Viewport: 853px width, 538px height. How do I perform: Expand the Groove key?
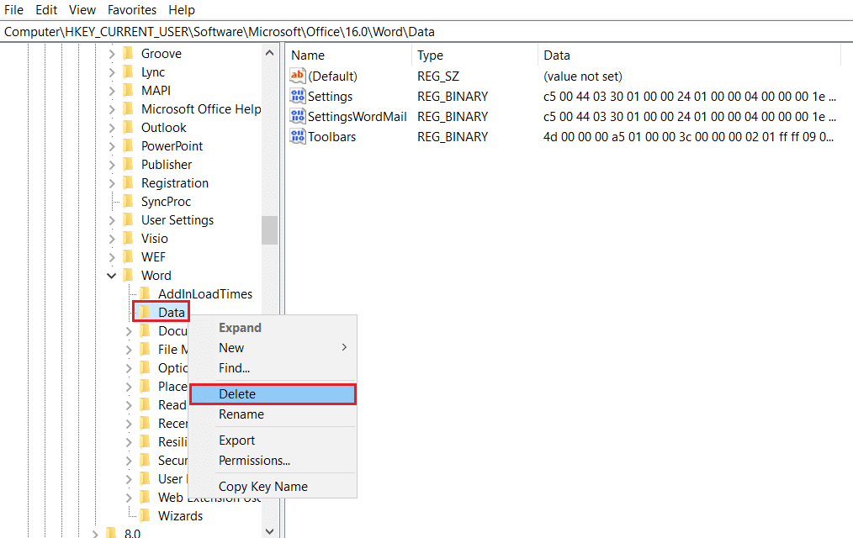[x=112, y=54]
